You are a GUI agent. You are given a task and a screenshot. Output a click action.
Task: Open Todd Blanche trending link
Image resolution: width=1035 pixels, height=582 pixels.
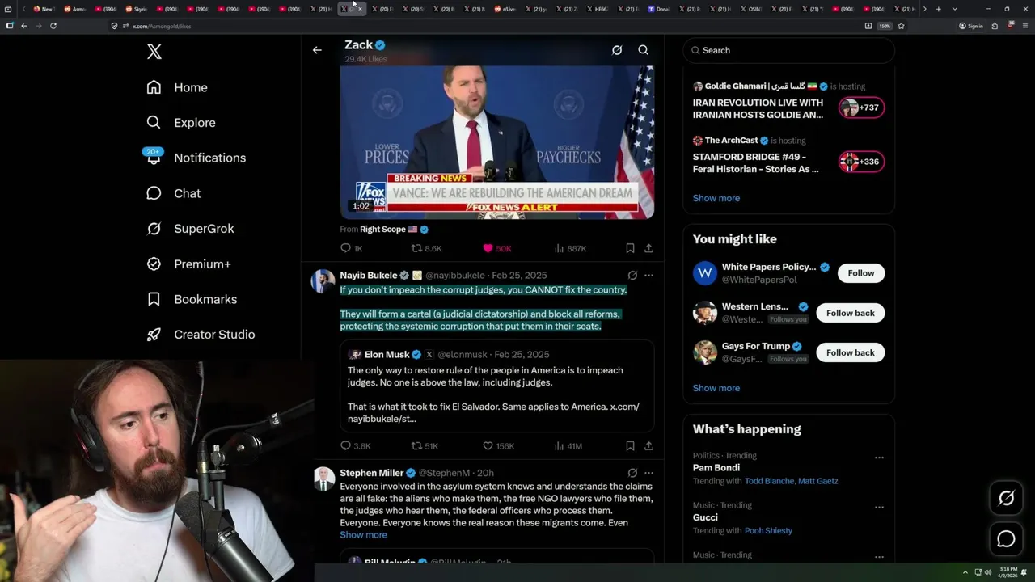tap(769, 481)
